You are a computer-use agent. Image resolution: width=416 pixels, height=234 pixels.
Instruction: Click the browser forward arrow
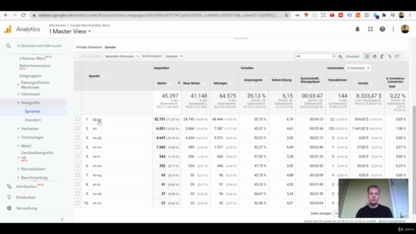pyautogui.click(x=14, y=15)
